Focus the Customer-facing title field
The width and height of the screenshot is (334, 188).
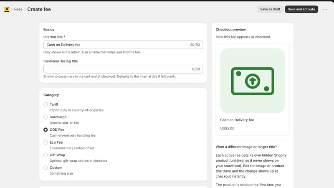[123, 69]
